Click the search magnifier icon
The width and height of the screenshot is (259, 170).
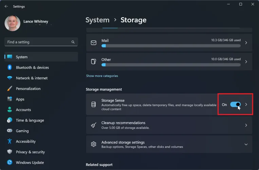[73, 42]
